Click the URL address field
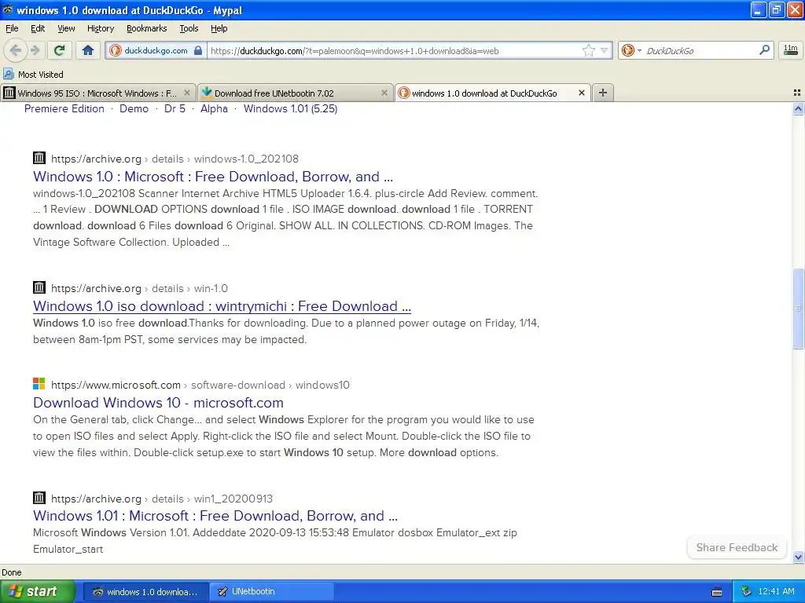The width and height of the screenshot is (805, 603). pos(395,50)
